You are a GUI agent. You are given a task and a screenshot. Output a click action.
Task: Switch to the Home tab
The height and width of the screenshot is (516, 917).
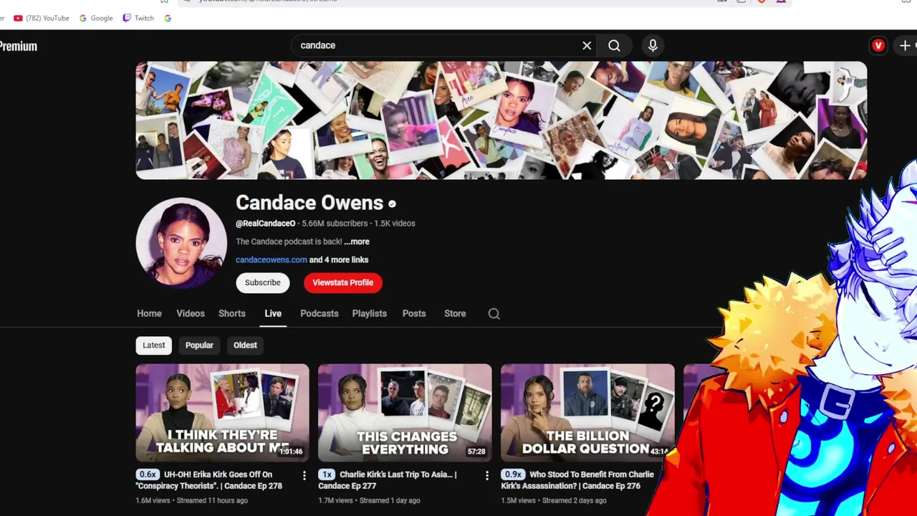pyautogui.click(x=149, y=313)
